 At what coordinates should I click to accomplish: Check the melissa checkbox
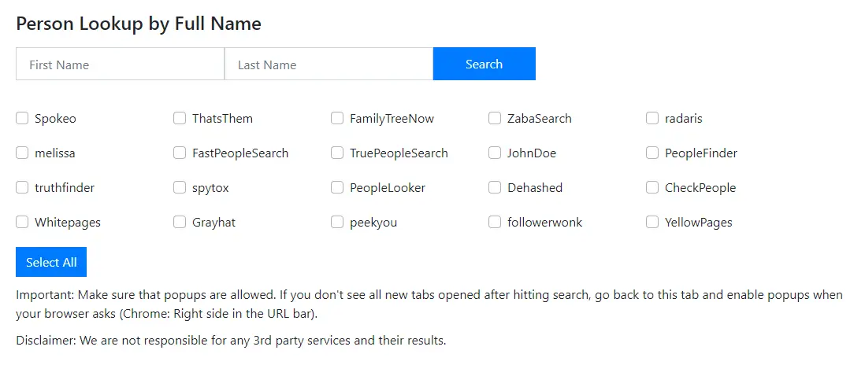(22, 153)
